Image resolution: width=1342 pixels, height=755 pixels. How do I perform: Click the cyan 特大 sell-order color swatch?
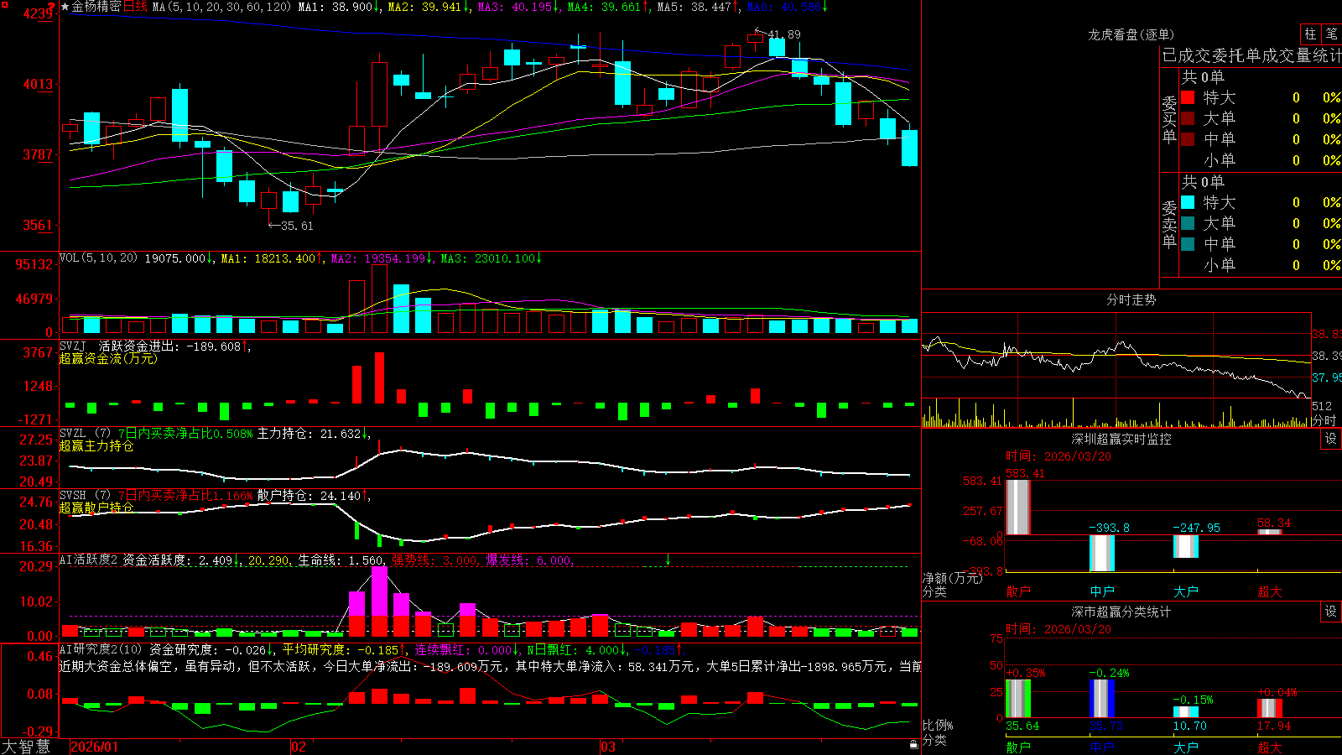[1188, 202]
